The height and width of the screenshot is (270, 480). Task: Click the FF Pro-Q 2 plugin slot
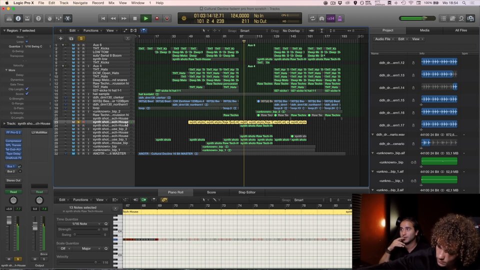(x=13, y=132)
